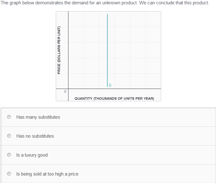The width and height of the screenshot is (216, 183).
Task: Choose the 'Is a luxury good' radio button
Action: pos(9,155)
